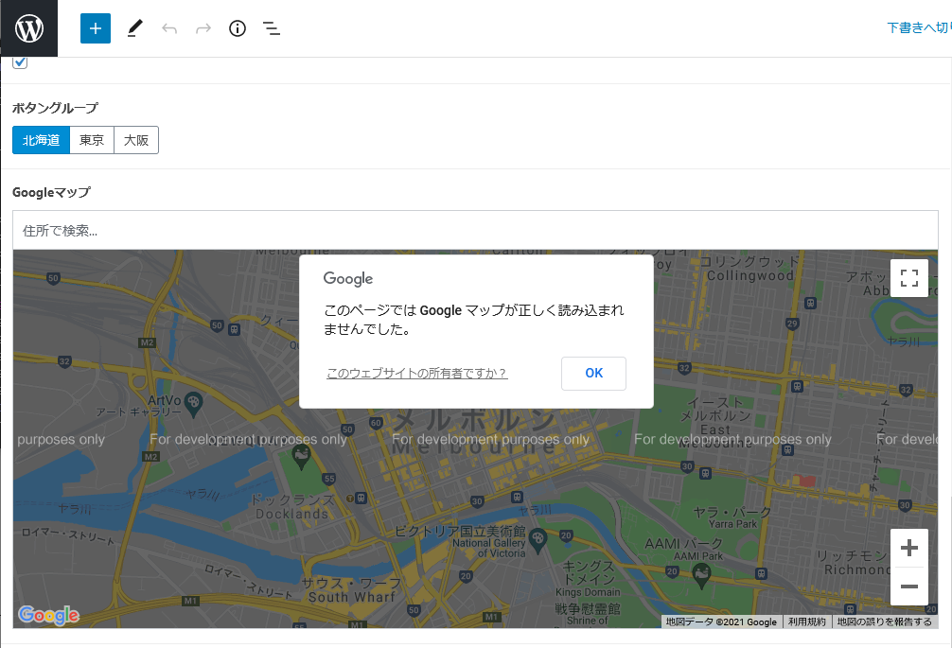Click AAMI Park map marker
Screen dimensions: 952x648
click(x=701, y=576)
